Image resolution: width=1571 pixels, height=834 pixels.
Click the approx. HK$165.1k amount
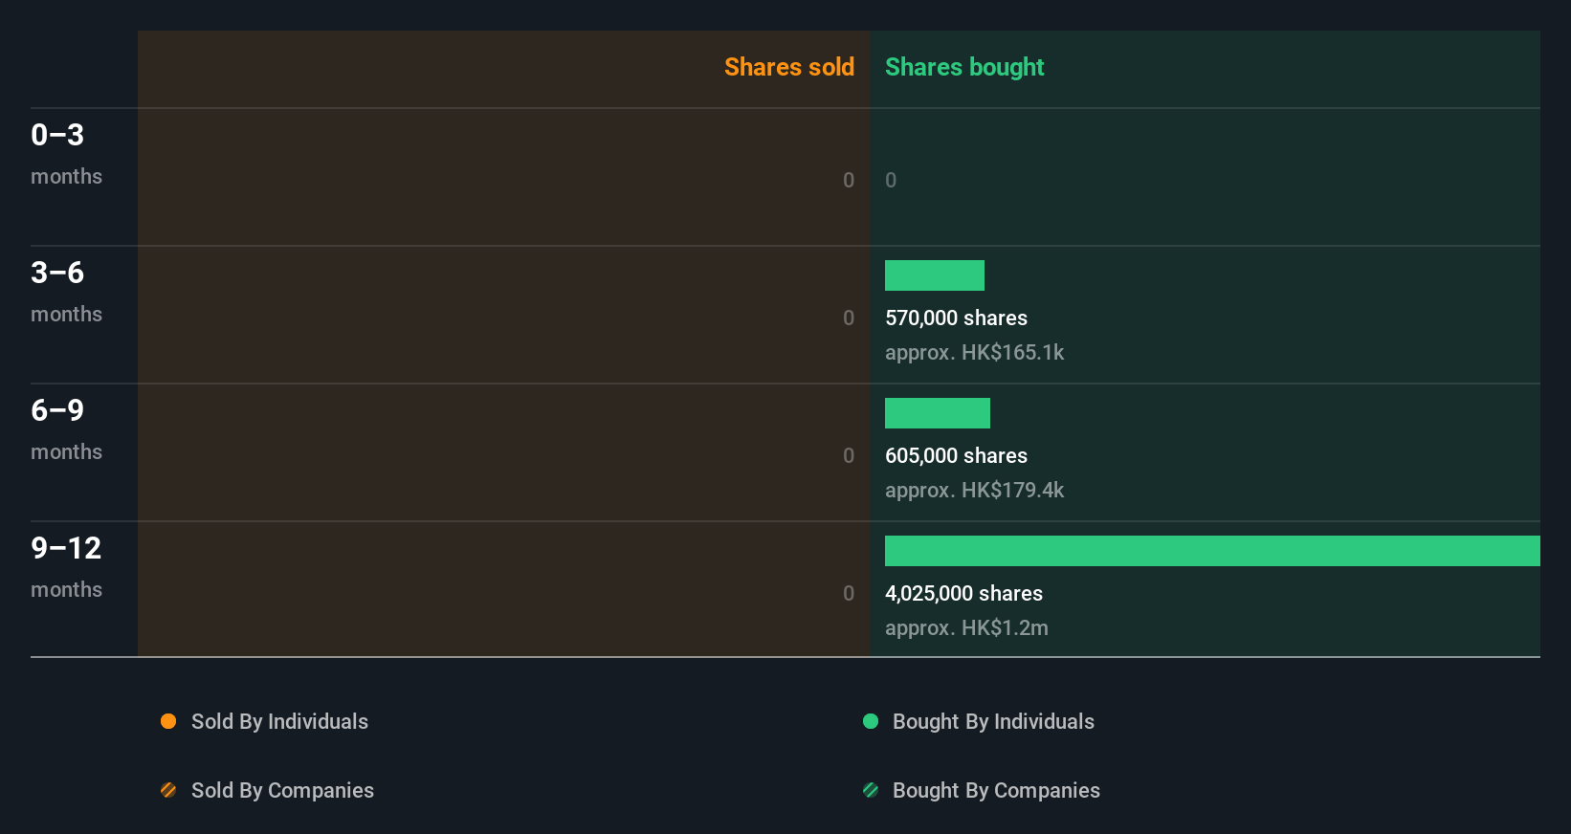tap(974, 353)
